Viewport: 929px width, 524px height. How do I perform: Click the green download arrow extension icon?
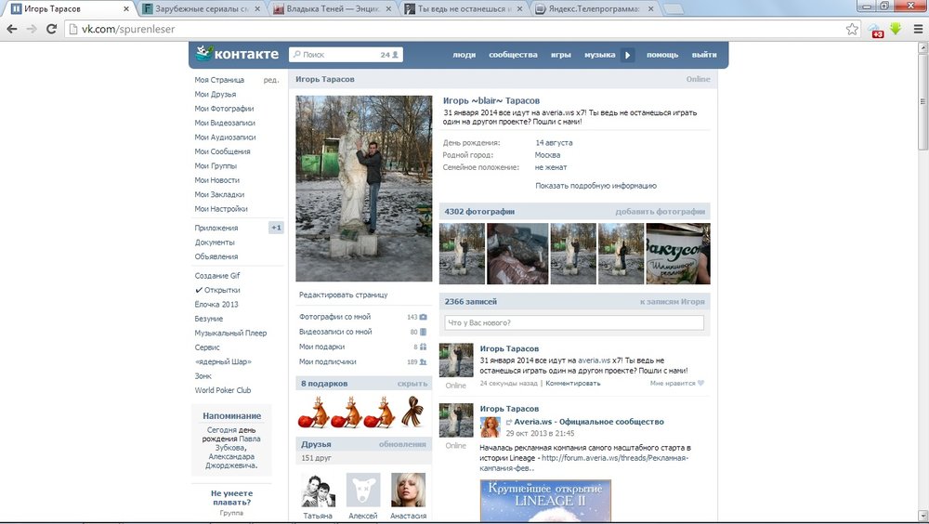pos(896,29)
